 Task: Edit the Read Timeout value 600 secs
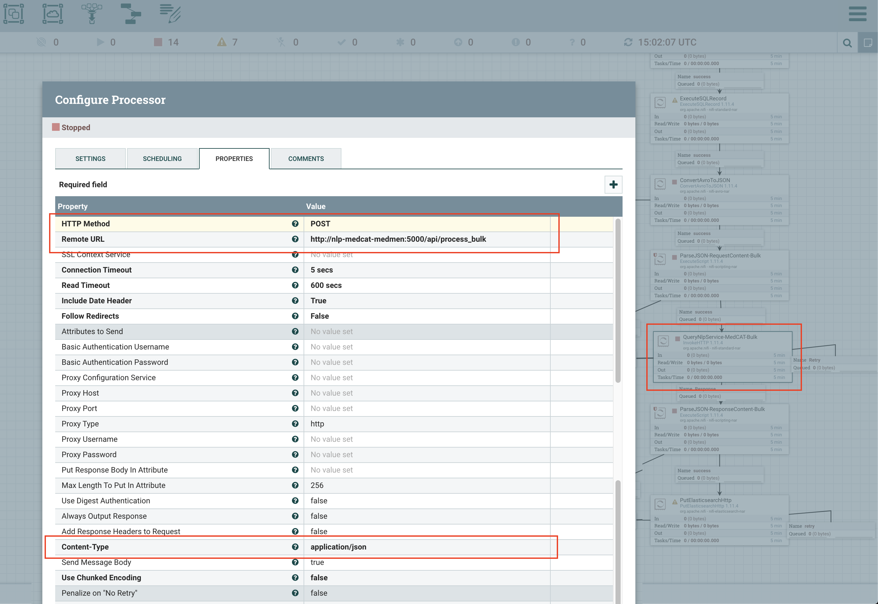tap(427, 285)
